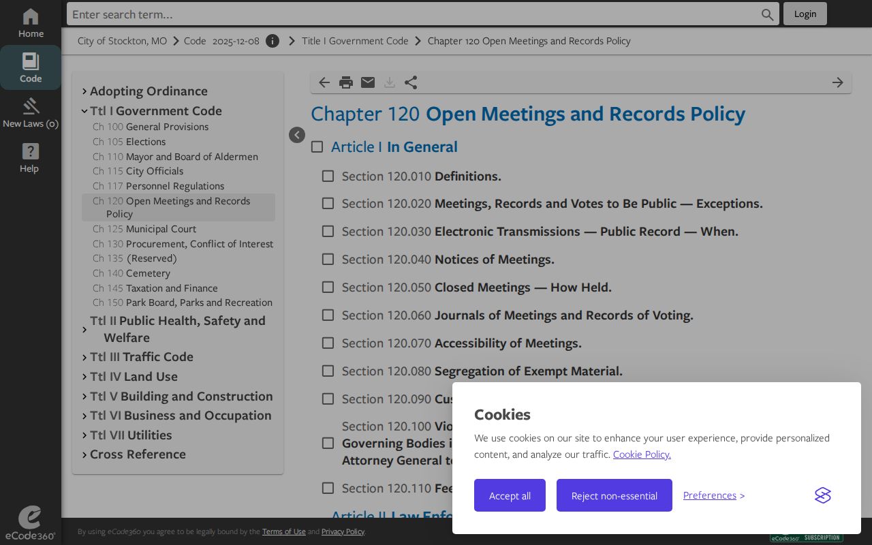Open the Privacy Policy link
Image resolution: width=872 pixels, height=545 pixels.
click(x=343, y=531)
